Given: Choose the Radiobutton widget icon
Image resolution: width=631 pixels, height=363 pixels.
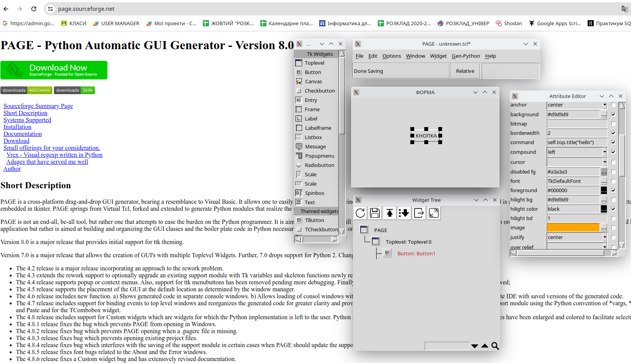Looking at the screenshot, I should (299, 165).
